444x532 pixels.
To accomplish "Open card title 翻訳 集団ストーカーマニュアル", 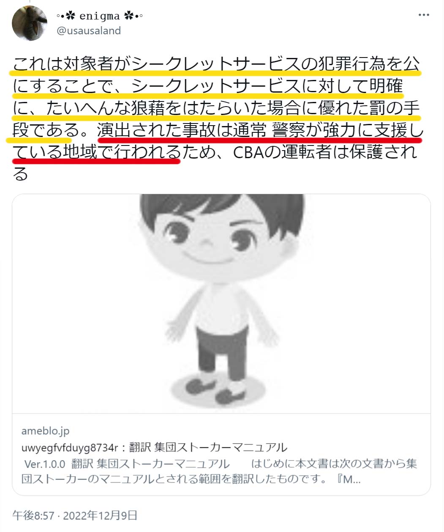I will [154, 447].
